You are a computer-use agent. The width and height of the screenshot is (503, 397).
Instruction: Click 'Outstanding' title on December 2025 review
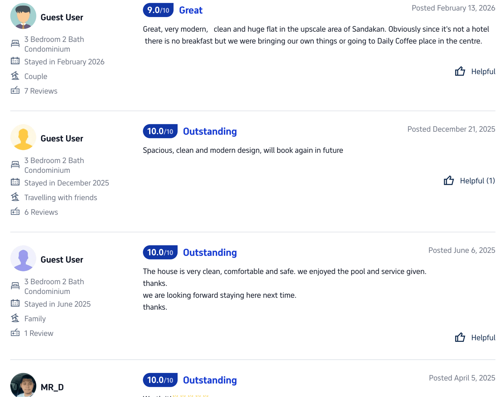coord(210,131)
